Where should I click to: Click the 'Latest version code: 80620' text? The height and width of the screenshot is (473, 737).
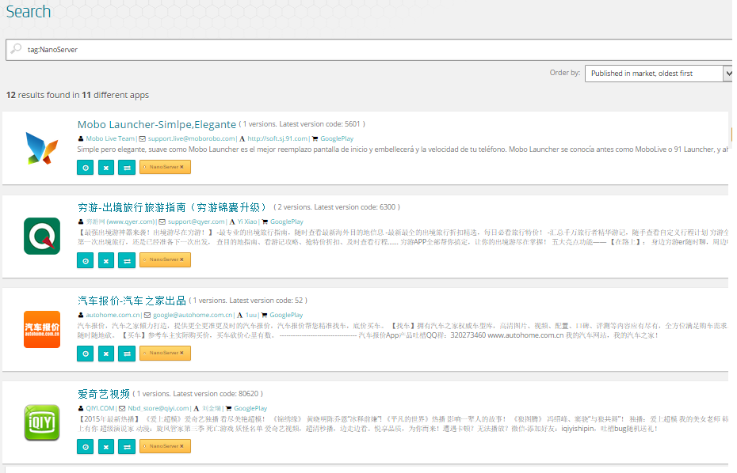(x=216, y=394)
